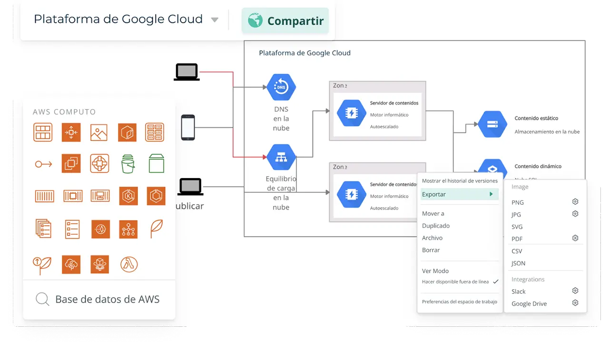Select the Contenido estático label
609x342 pixels.
click(536, 118)
